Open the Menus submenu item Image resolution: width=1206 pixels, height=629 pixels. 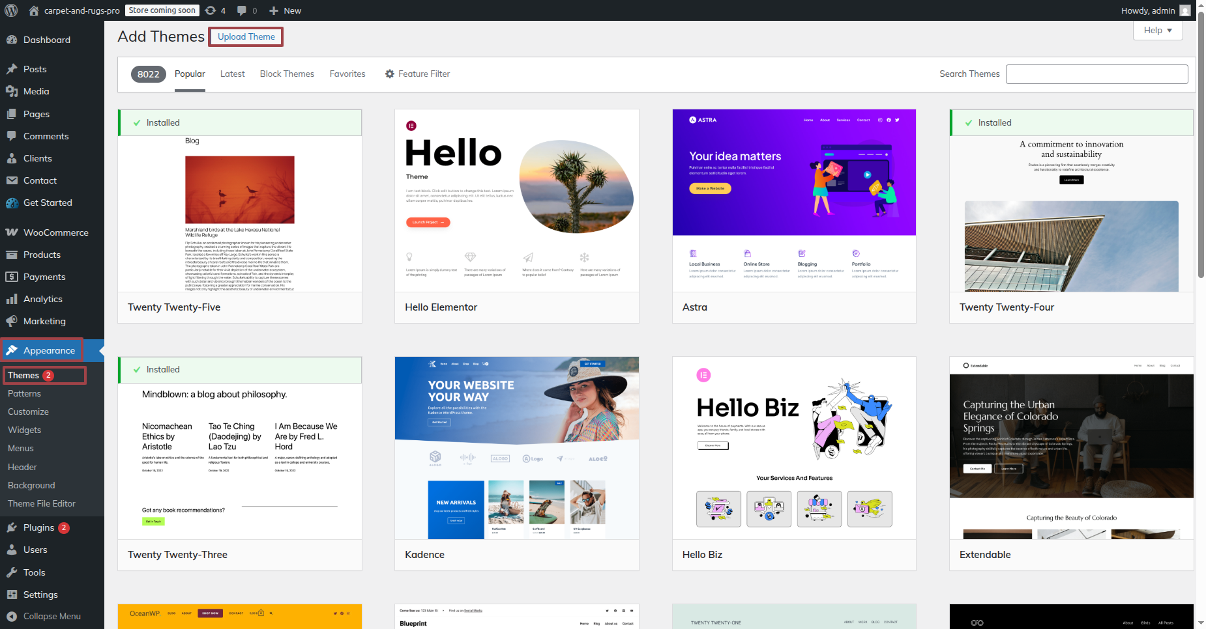point(21,448)
